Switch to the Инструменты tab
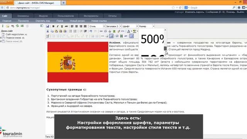 click(x=91, y=16)
